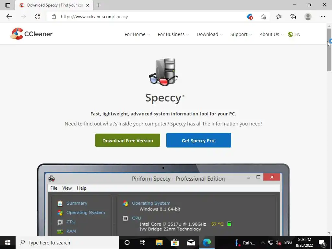Open the Mail app on the taskbar
The image size is (332, 249).
[191, 243]
